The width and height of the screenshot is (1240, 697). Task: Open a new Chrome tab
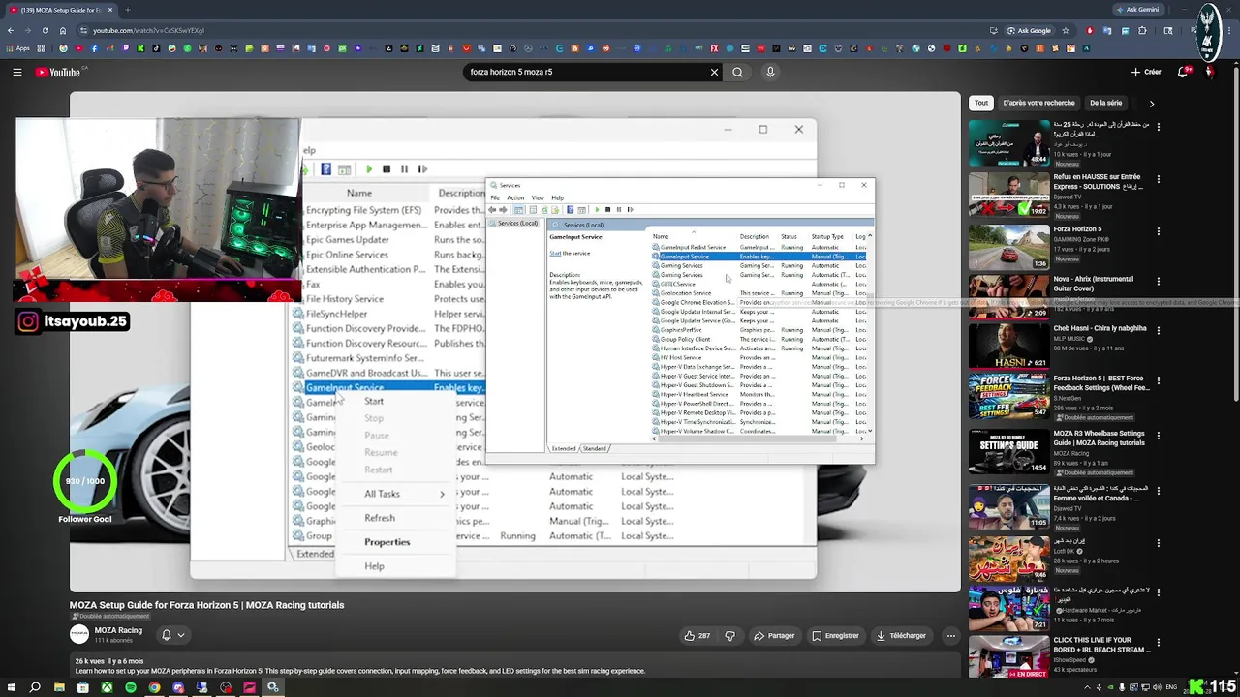pyautogui.click(x=128, y=10)
